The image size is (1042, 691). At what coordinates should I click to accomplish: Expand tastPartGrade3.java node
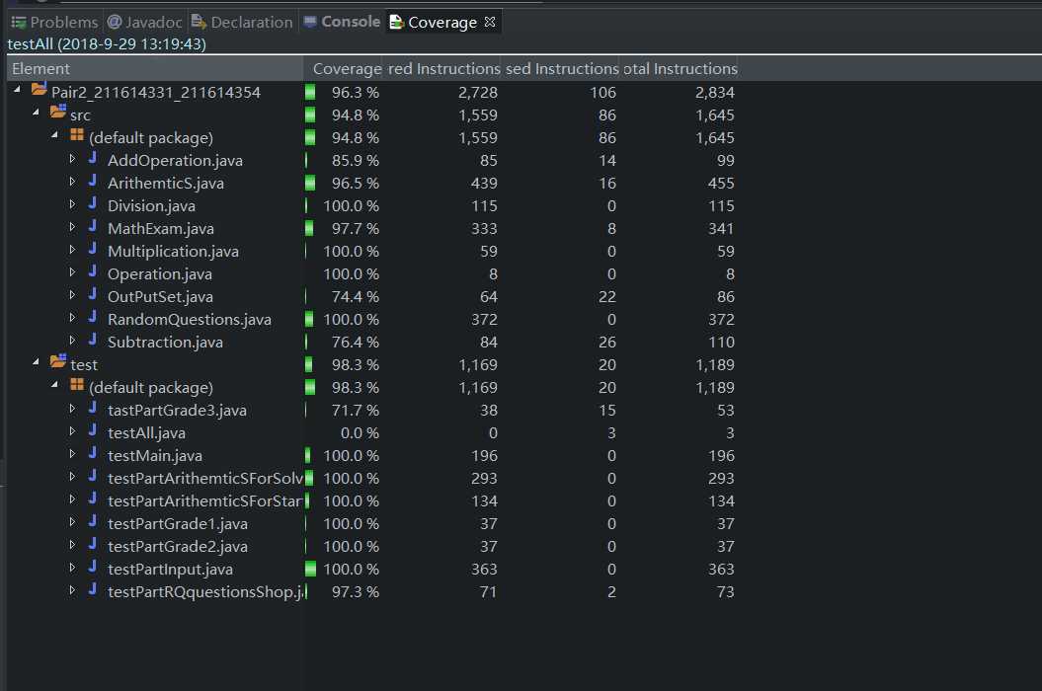tap(72, 408)
